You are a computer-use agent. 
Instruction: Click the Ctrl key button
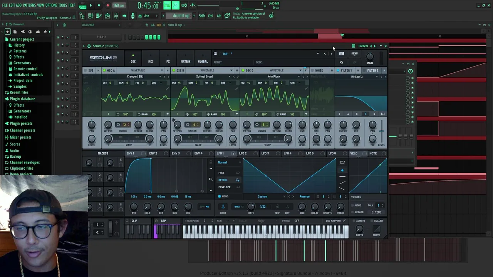(x=210, y=16)
